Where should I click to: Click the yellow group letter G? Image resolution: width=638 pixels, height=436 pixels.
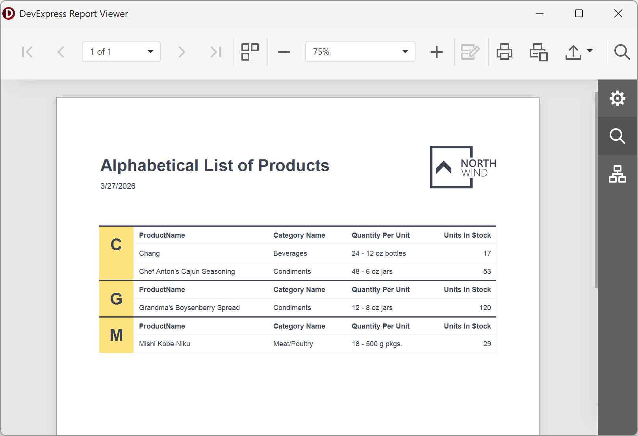point(116,299)
